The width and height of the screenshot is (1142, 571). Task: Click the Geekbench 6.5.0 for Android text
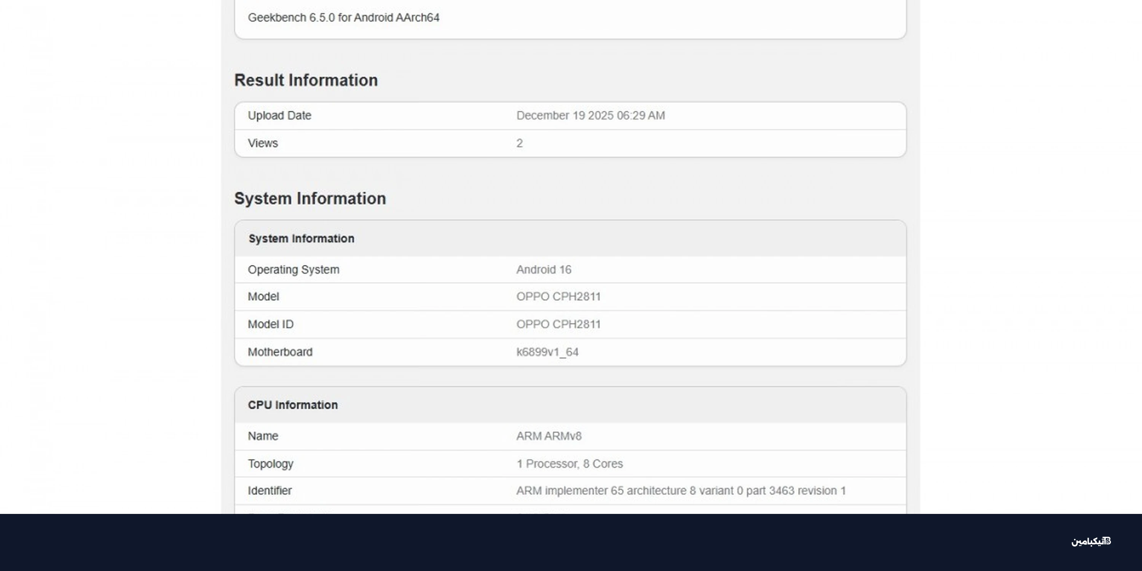[343, 18]
